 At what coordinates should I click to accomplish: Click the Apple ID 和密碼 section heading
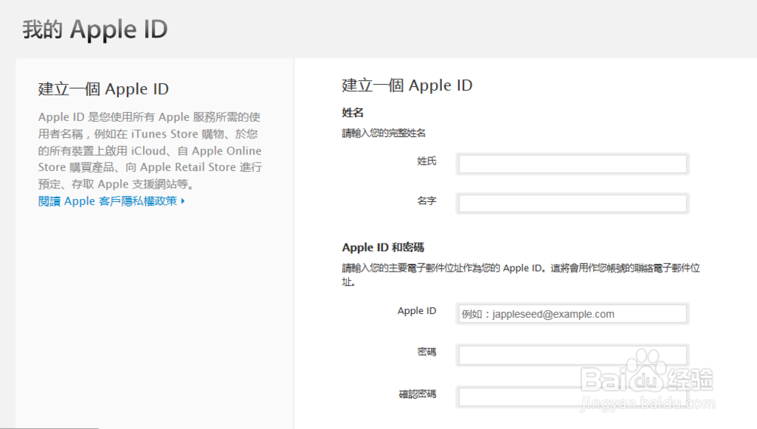[x=383, y=247]
